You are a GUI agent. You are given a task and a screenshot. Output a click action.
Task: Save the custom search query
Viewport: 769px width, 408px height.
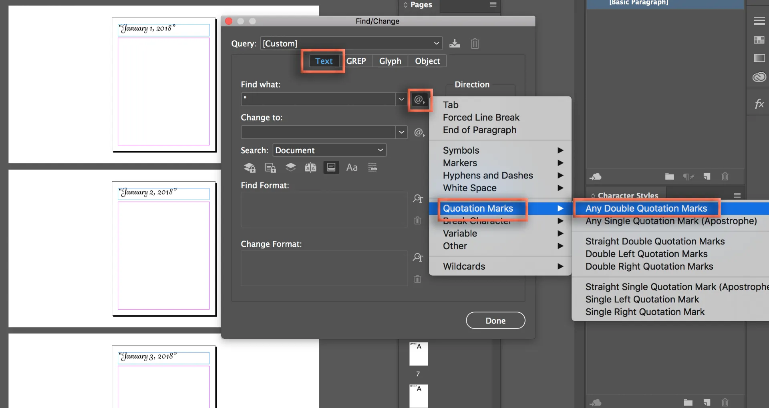[455, 44]
